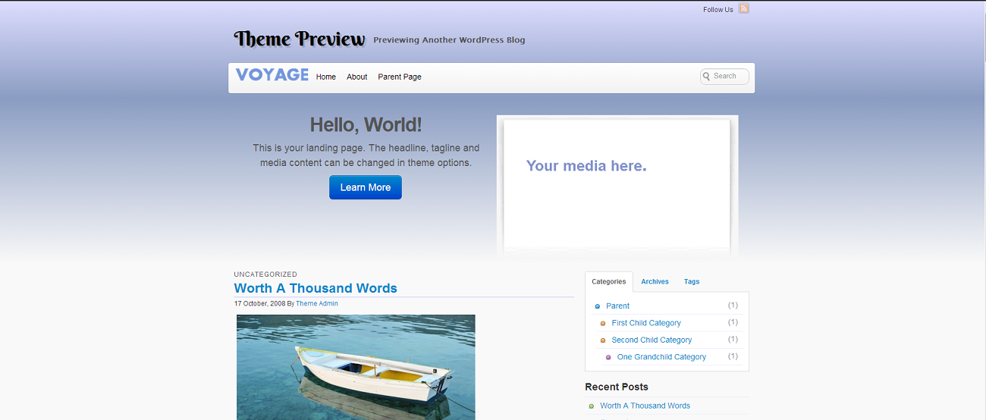Click the orange RSS feed icon

click(x=744, y=9)
